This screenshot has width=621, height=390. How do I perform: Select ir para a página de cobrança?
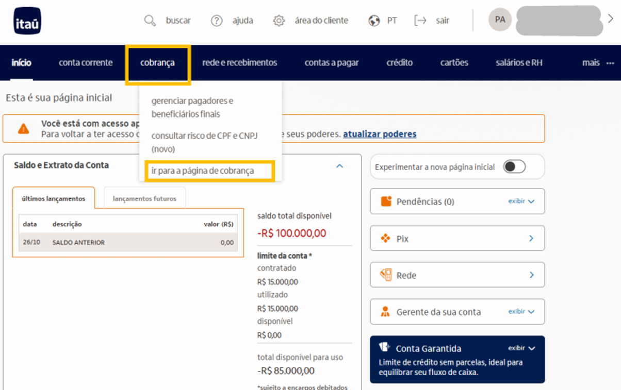pyautogui.click(x=203, y=171)
